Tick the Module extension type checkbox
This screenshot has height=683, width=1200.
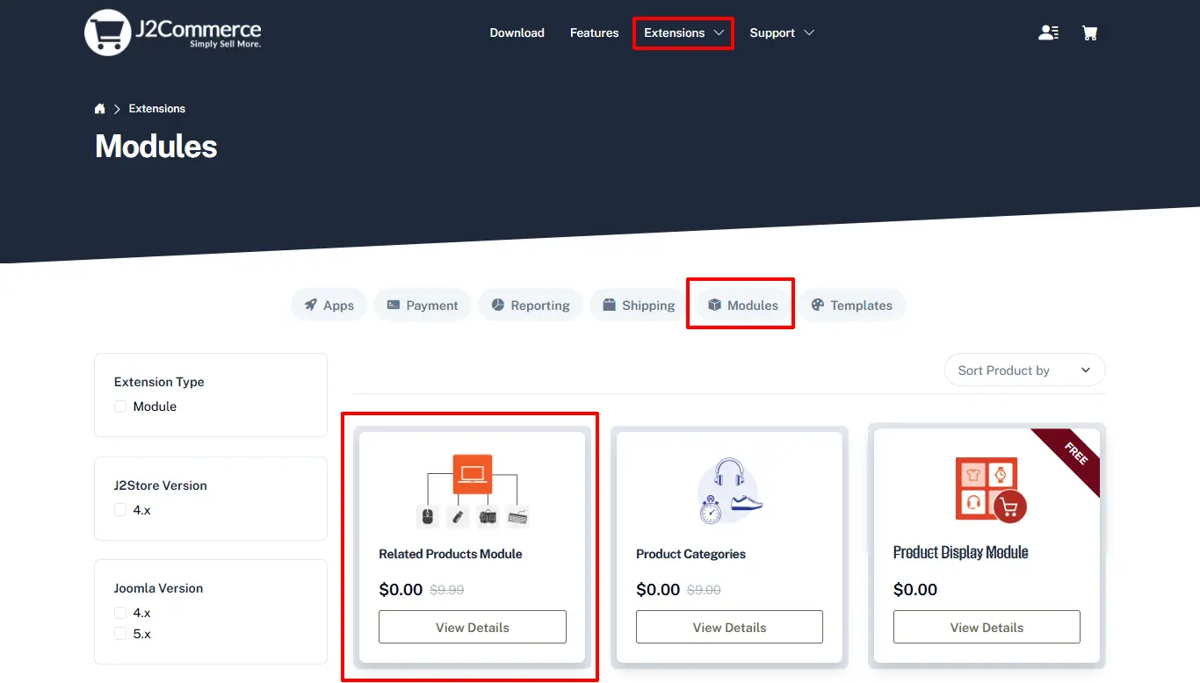(x=120, y=406)
